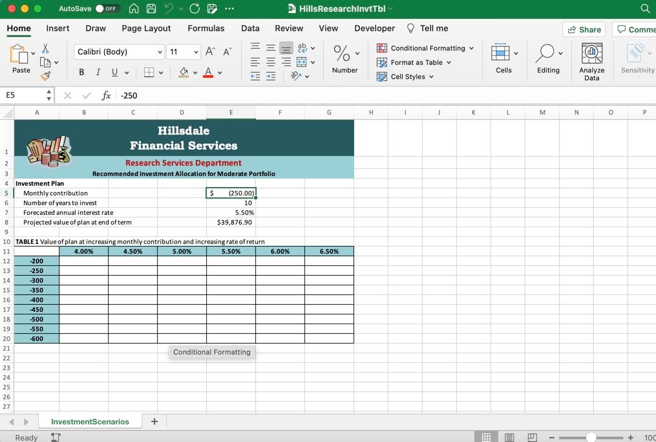Expand the Conditional Formatting menu

pyautogui.click(x=427, y=48)
